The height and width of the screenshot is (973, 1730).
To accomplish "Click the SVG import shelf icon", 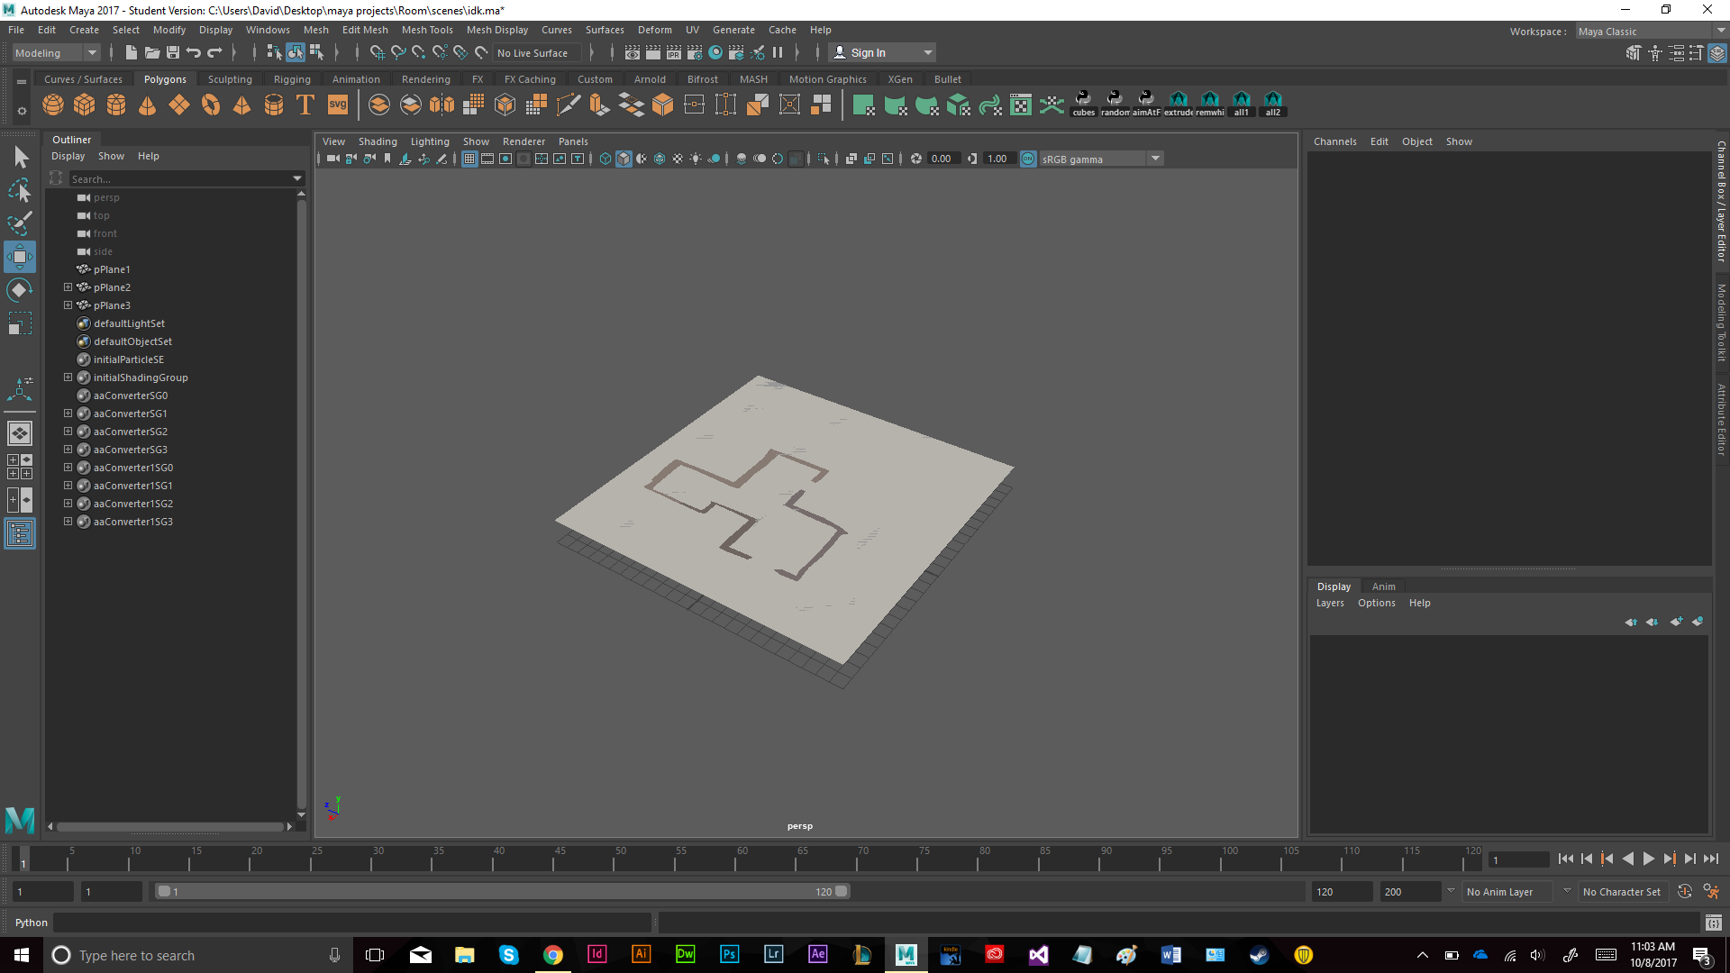I will [338, 105].
